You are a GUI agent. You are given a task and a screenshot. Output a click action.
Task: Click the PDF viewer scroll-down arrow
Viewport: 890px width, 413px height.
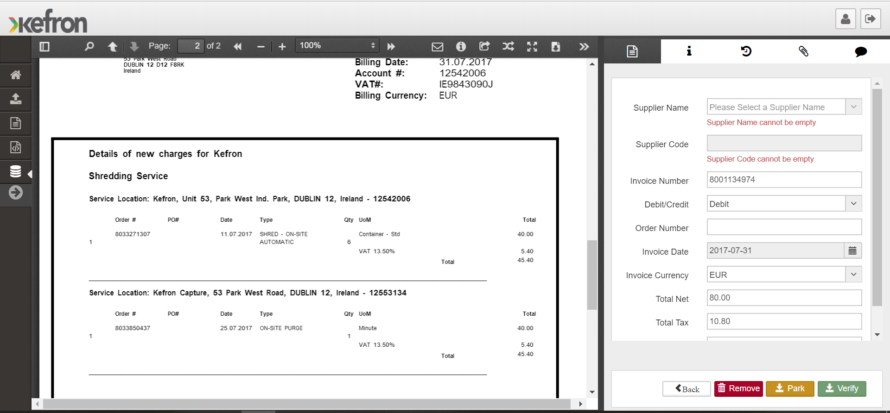[592, 392]
